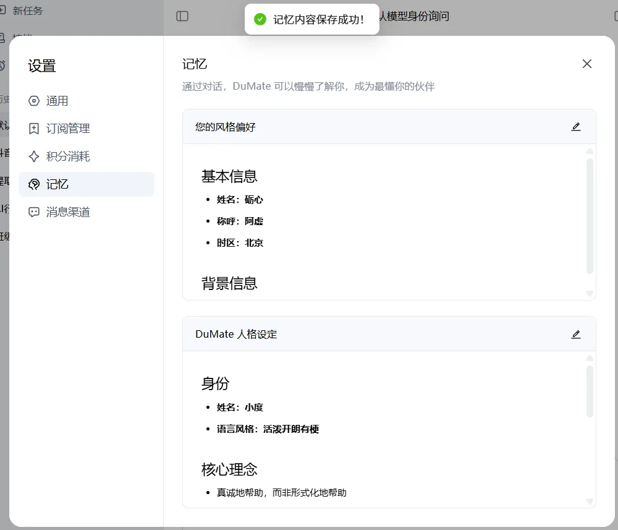Select the 记忆 settings page
This screenshot has height=530, width=618.
(x=87, y=184)
